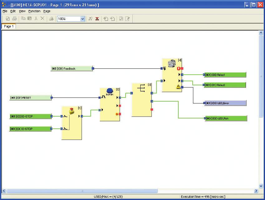Click the horizontal scrollbar thumb
This screenshot has height=200, width=265.
(x=82, y=191)
